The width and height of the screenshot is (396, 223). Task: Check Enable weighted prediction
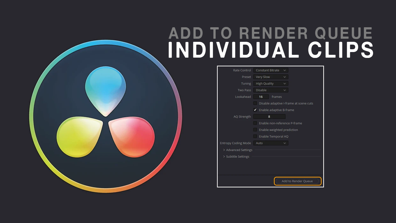coord(255,130)
